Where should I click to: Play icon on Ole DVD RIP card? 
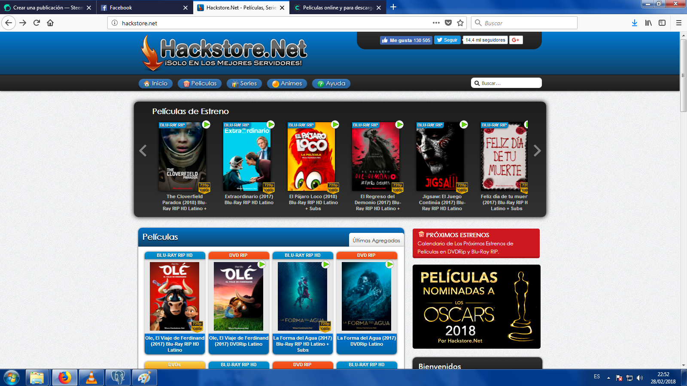click(261, 264)
